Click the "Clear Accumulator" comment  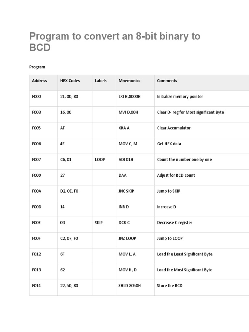(174, 128)
